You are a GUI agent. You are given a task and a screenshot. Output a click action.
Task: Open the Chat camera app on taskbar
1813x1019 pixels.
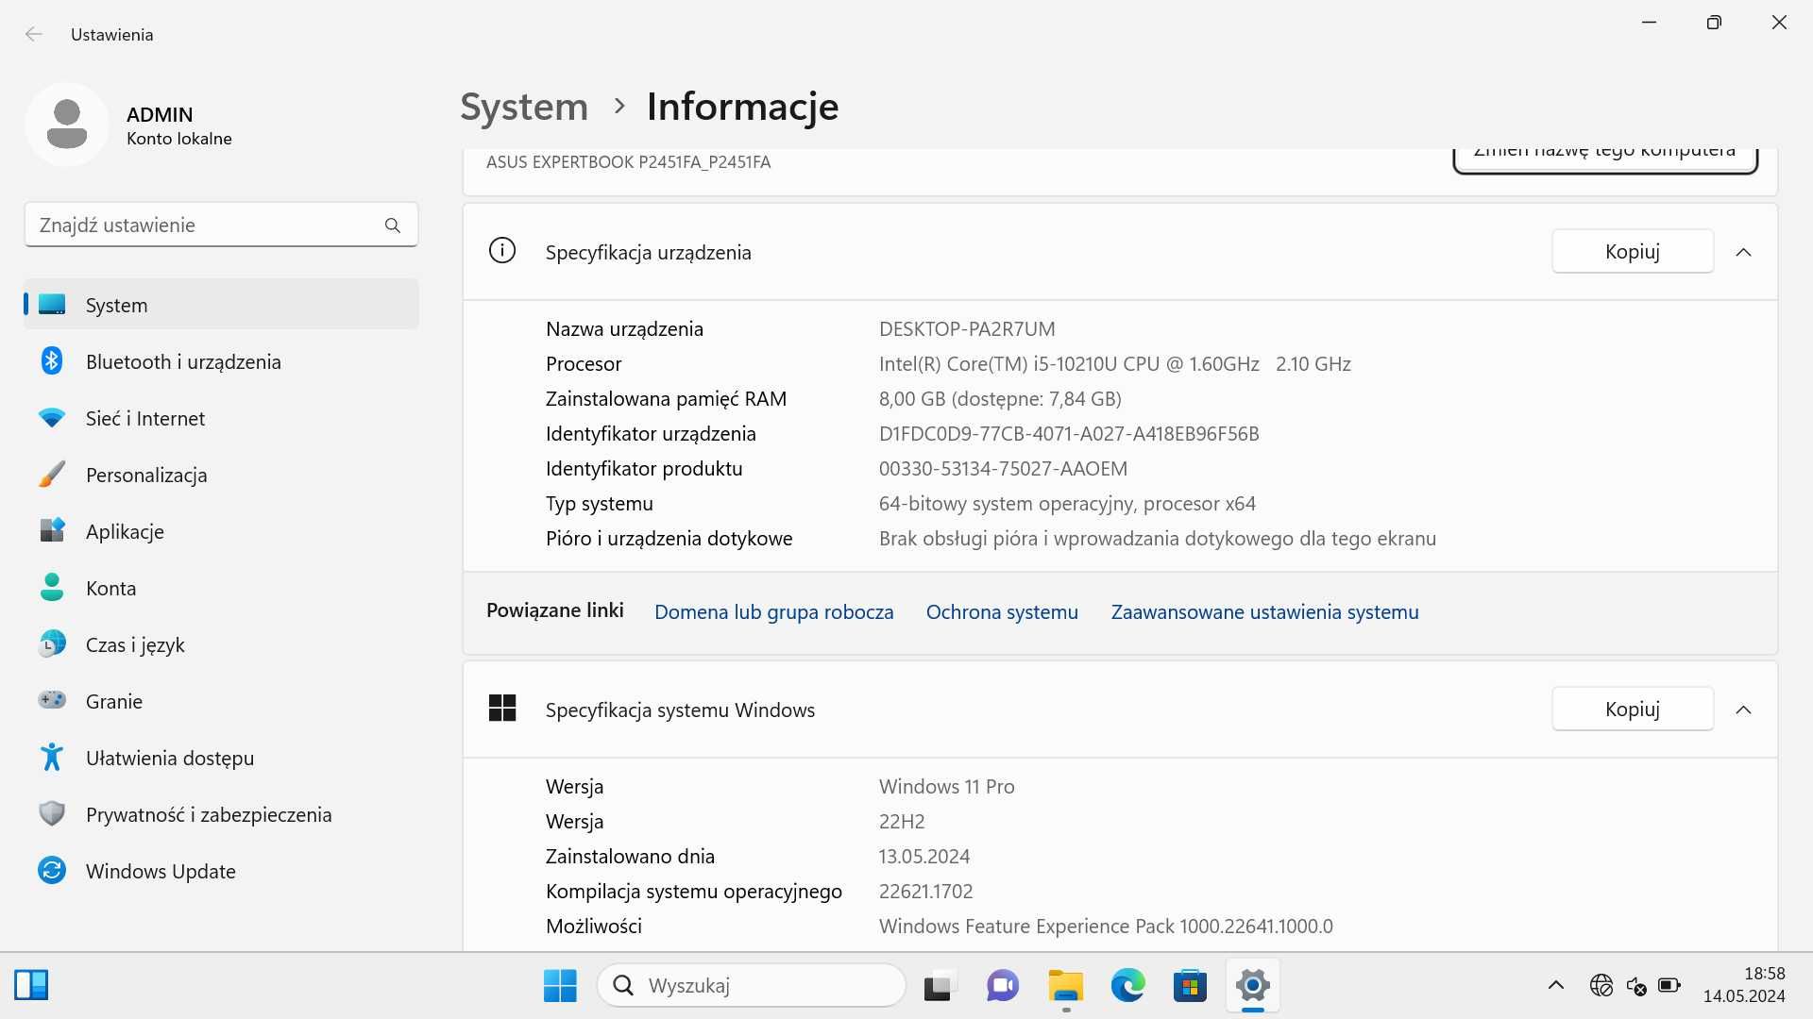(1002, 986)
